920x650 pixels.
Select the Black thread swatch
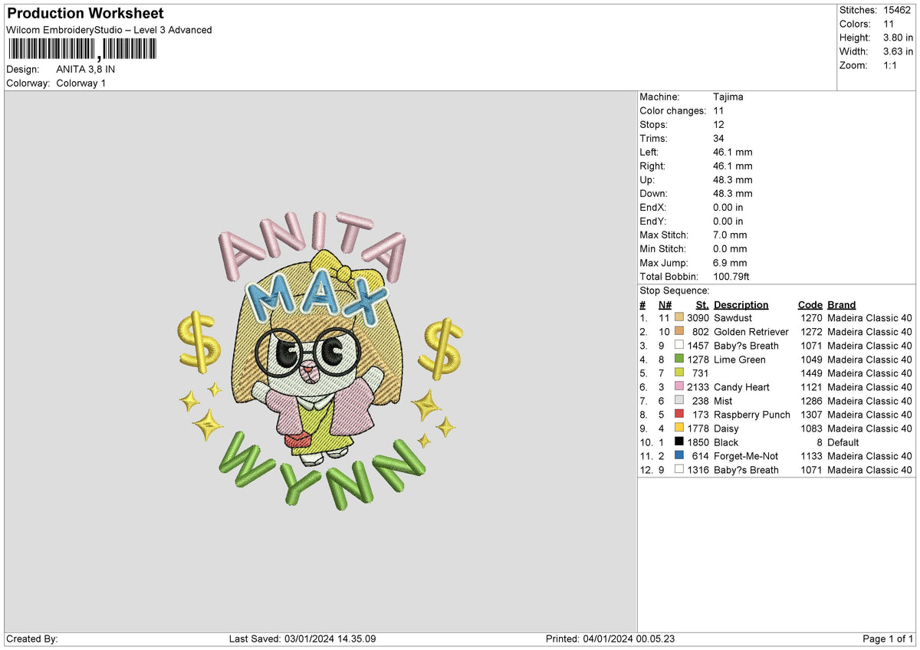click(679, 442)
